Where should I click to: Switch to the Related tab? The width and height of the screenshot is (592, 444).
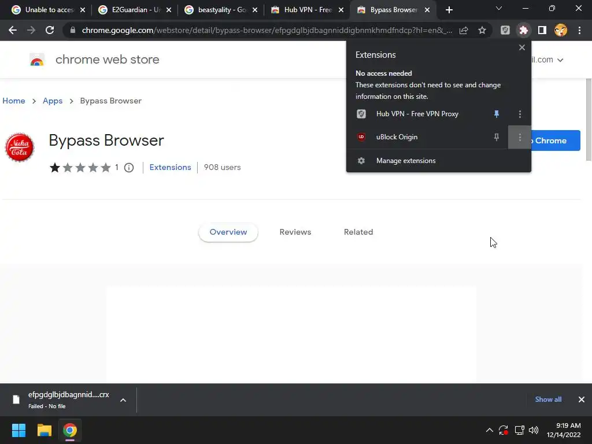[x=358, y=232]
